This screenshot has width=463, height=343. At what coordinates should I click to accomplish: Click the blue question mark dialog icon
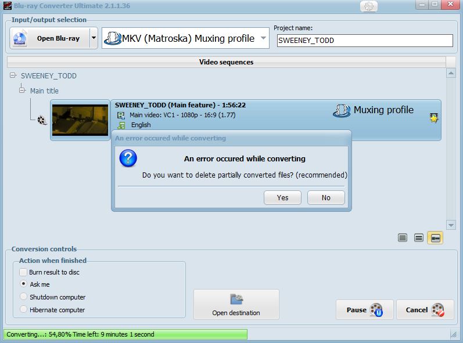point(128,158)
